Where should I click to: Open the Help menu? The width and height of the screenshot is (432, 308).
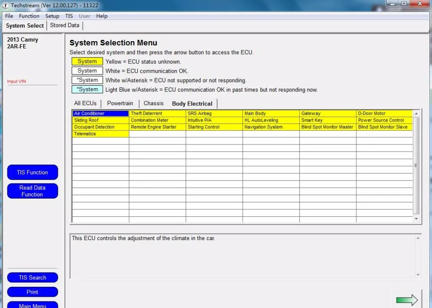click(102, 16)
